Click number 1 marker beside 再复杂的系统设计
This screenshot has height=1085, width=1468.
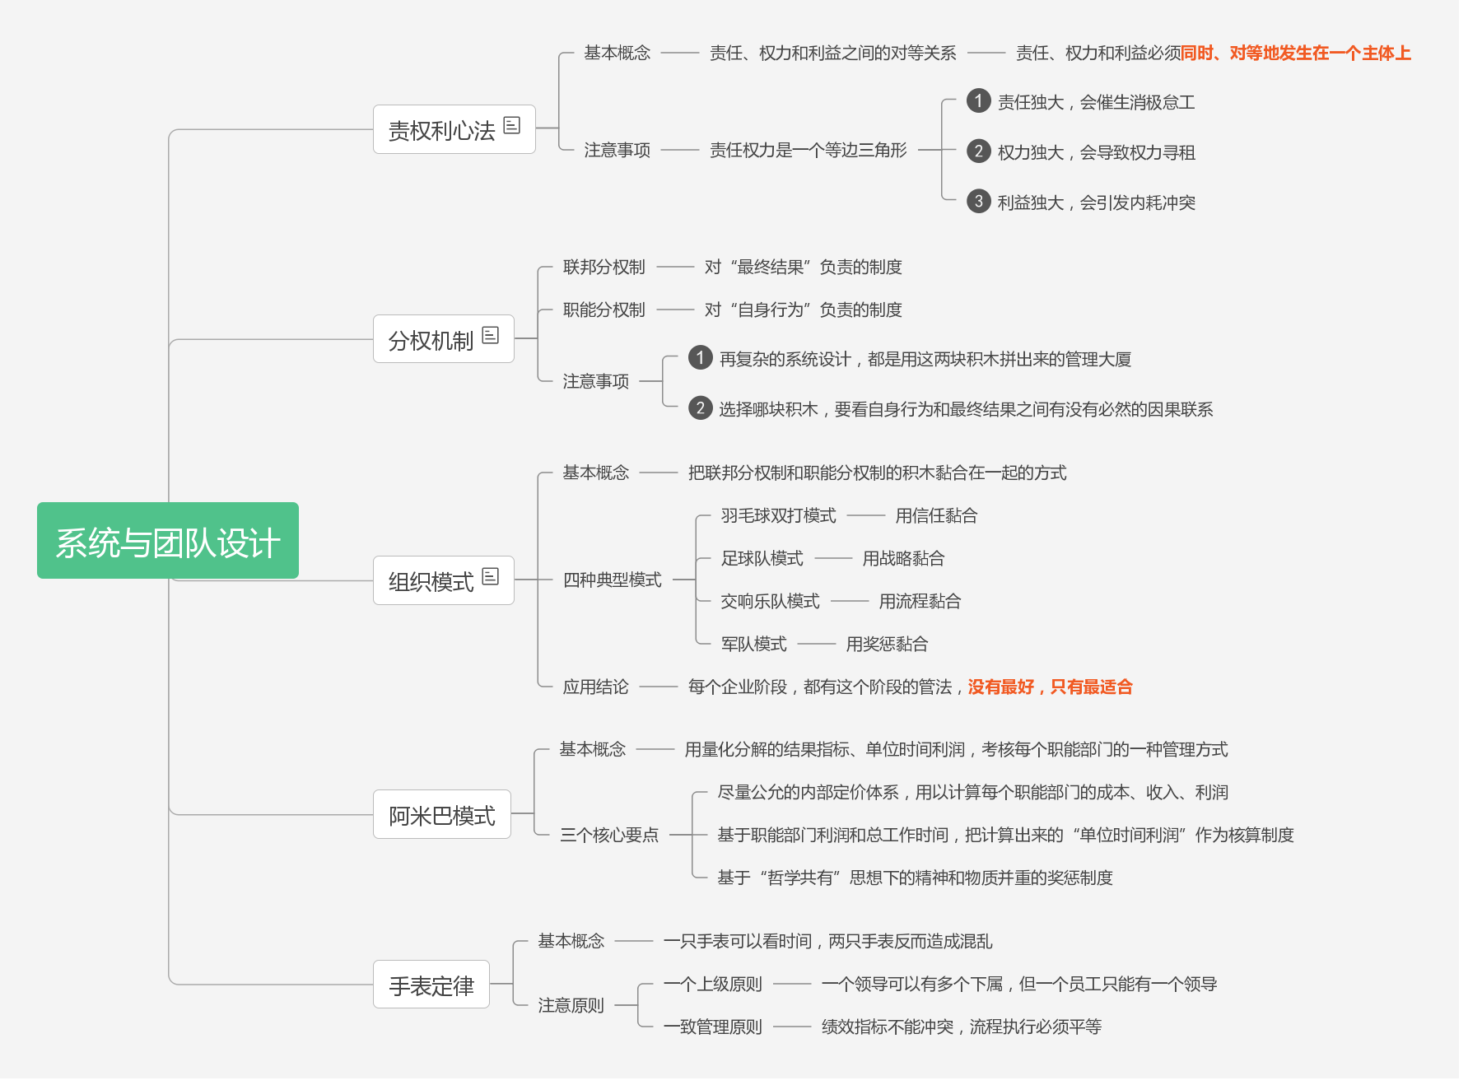[x=700, y=358]
